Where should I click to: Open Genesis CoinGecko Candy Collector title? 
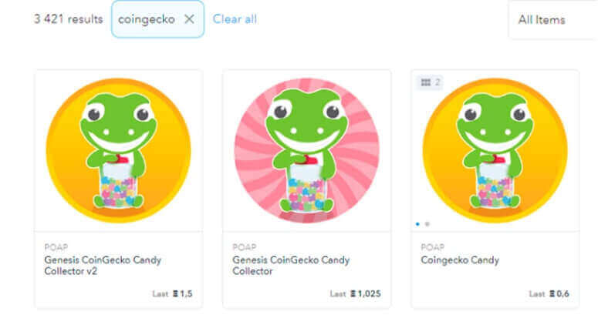291,266
